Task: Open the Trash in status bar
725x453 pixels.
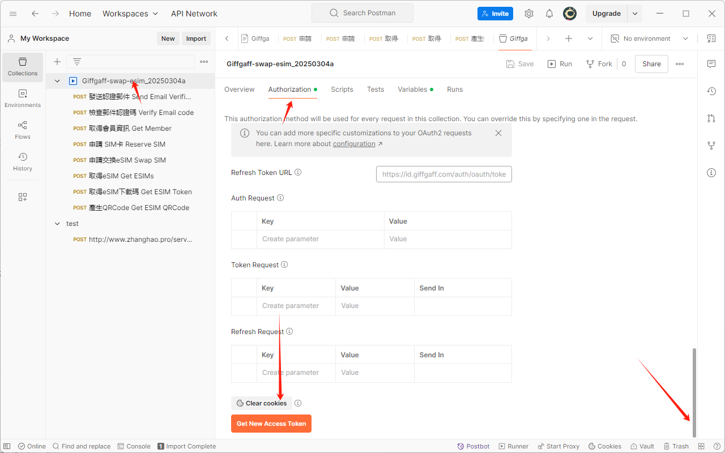Action: click(x=676, y=446)
